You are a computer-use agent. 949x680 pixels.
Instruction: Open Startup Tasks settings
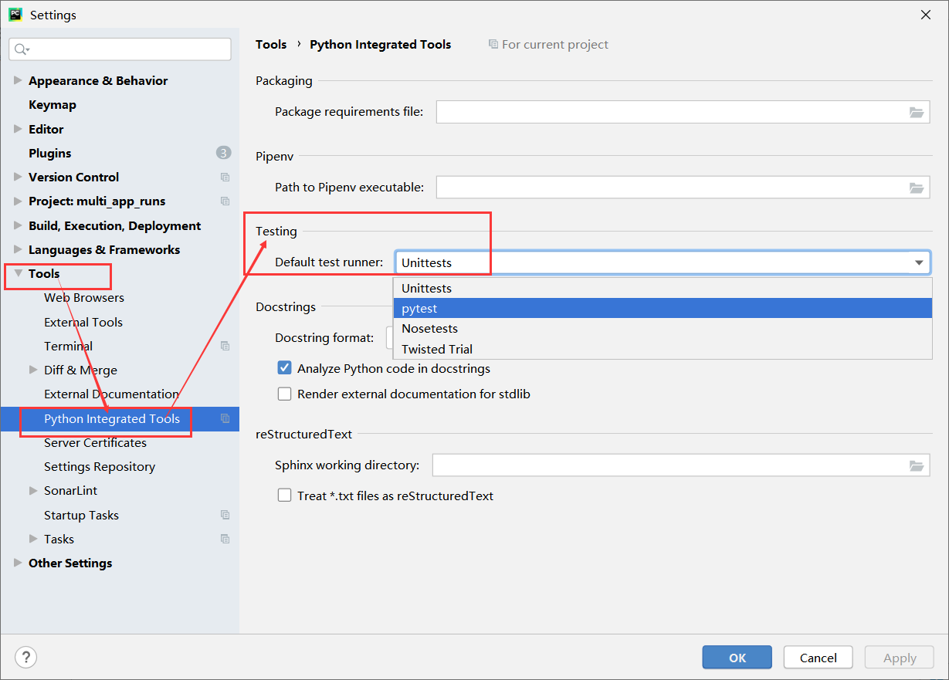81,515
